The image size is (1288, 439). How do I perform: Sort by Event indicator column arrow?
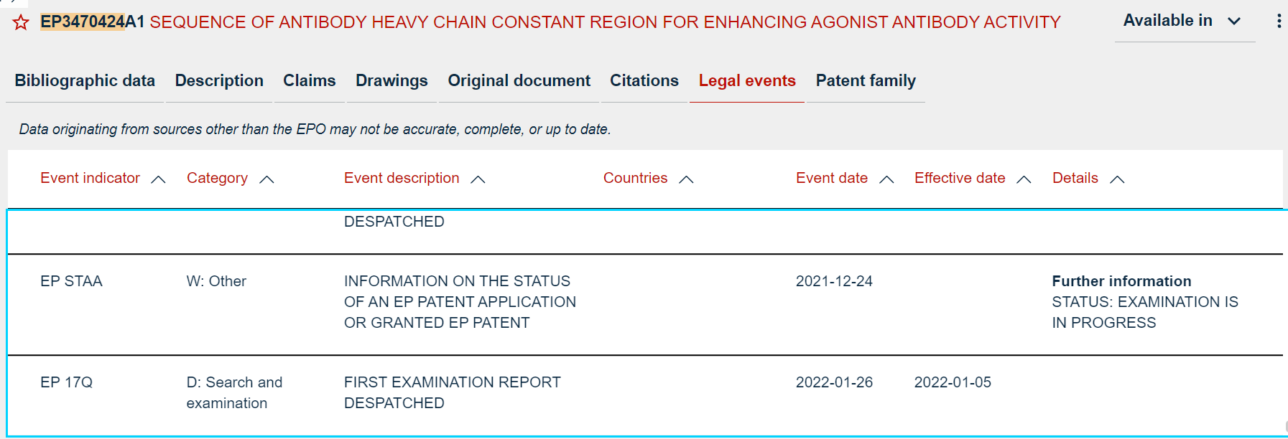pos(159,179)
